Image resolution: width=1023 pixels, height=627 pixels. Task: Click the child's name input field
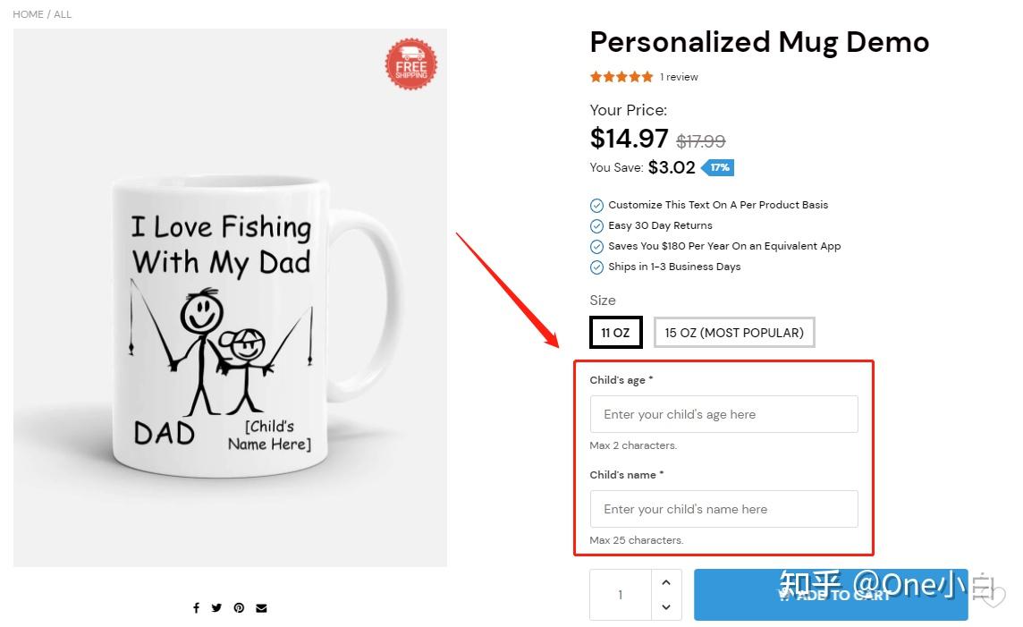pyautogui.click(x=723, y=509)
